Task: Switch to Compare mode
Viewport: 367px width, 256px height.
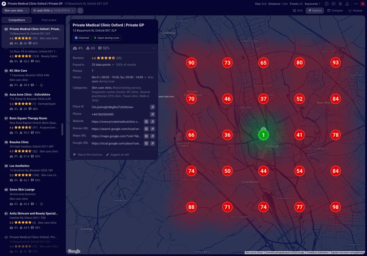Action: point(335,11)
